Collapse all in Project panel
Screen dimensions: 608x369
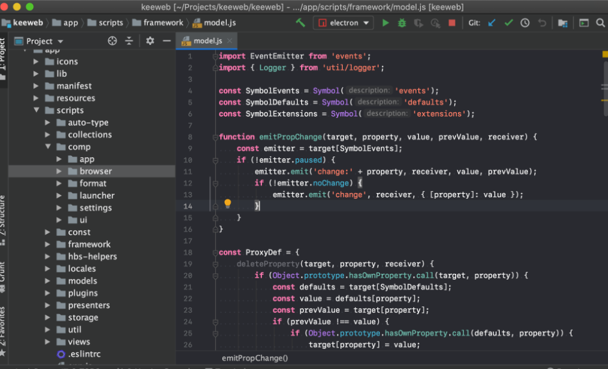[129, 40]
